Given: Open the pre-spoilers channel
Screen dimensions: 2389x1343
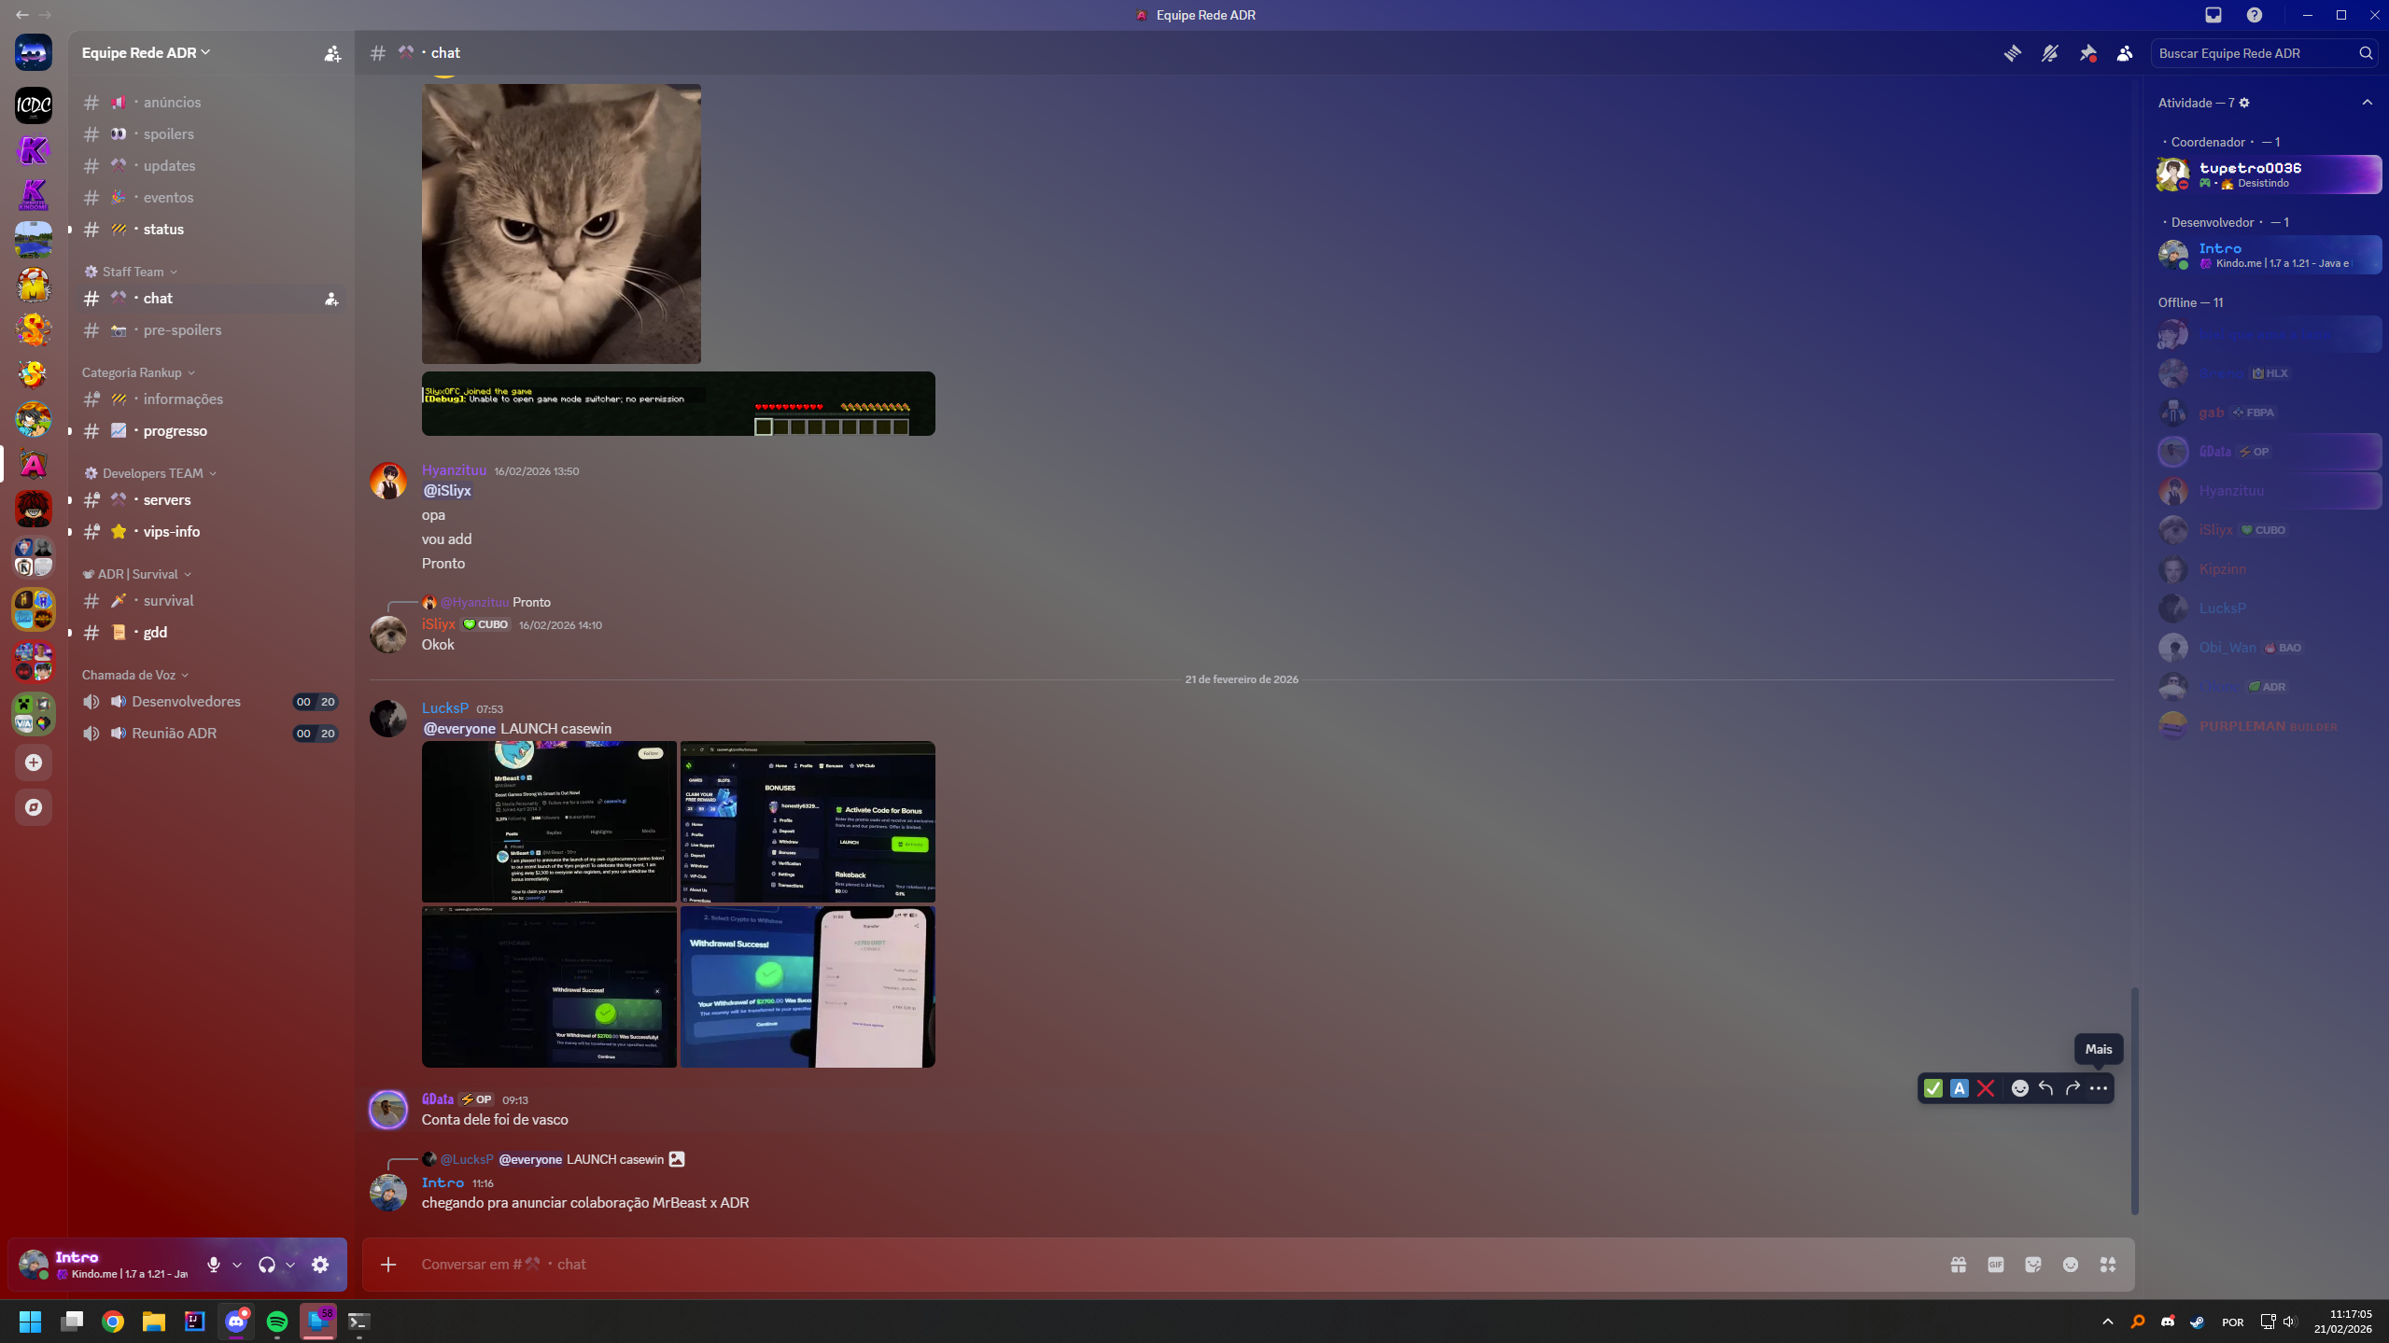Looking at the screenshot, I should 182,329.
